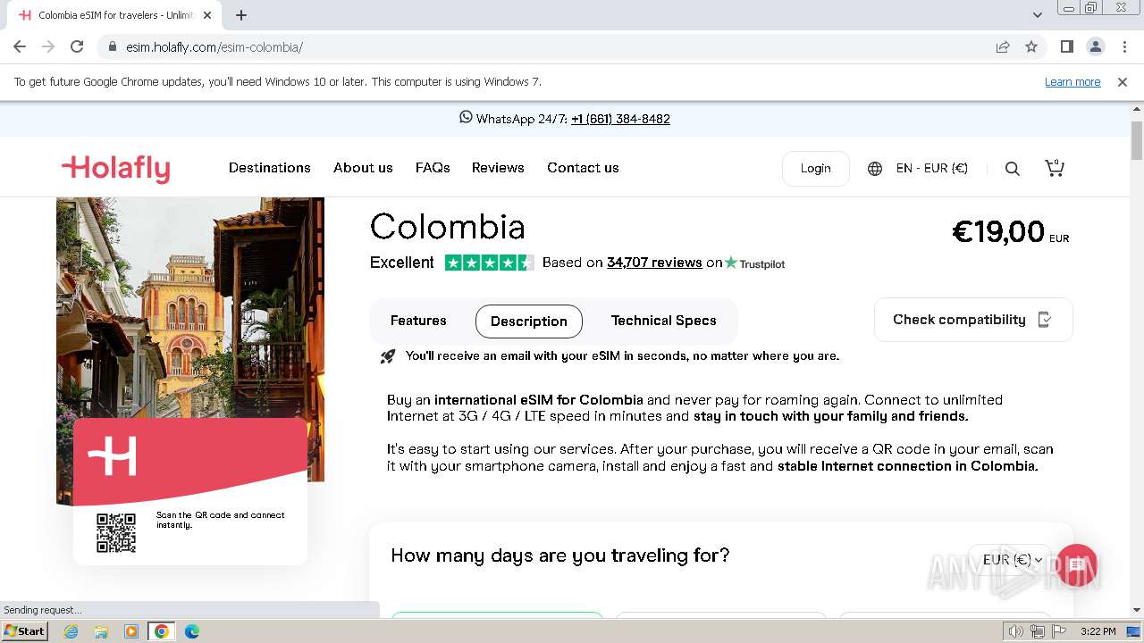Screen dimensions: 1144x643
Task: Click the Colombia heading text
Action: [x=448, y=227]
